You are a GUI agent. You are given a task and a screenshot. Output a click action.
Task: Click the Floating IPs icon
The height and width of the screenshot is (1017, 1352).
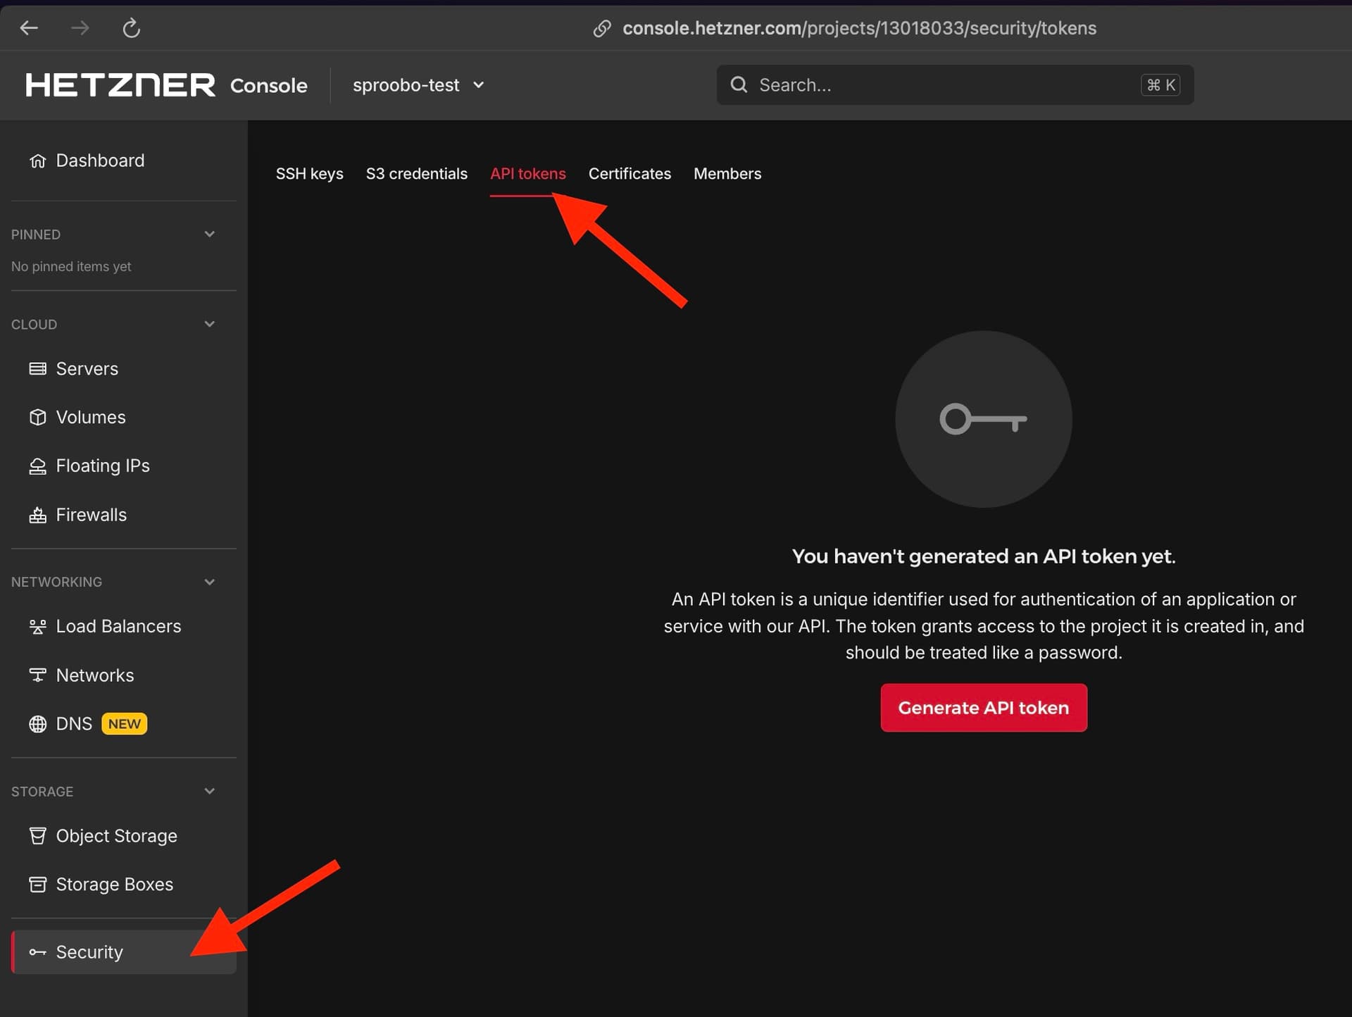point(37,466)
